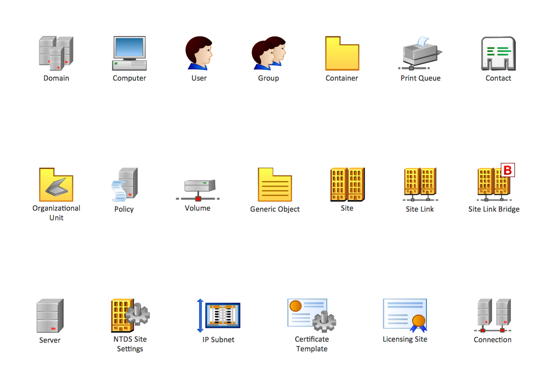556x385 pixels.
Task: Click the "Volume" label text
Action: 197,208
